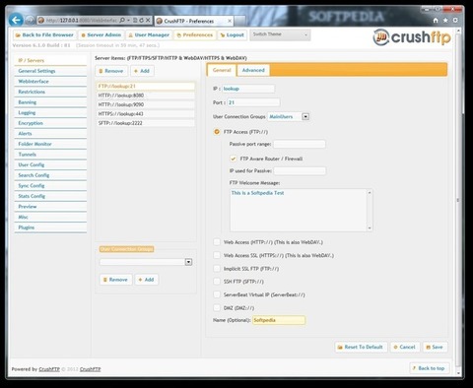Screen dimensions: 473x388
Task: Switch to the Advanced tab
Action: (253, 70)
